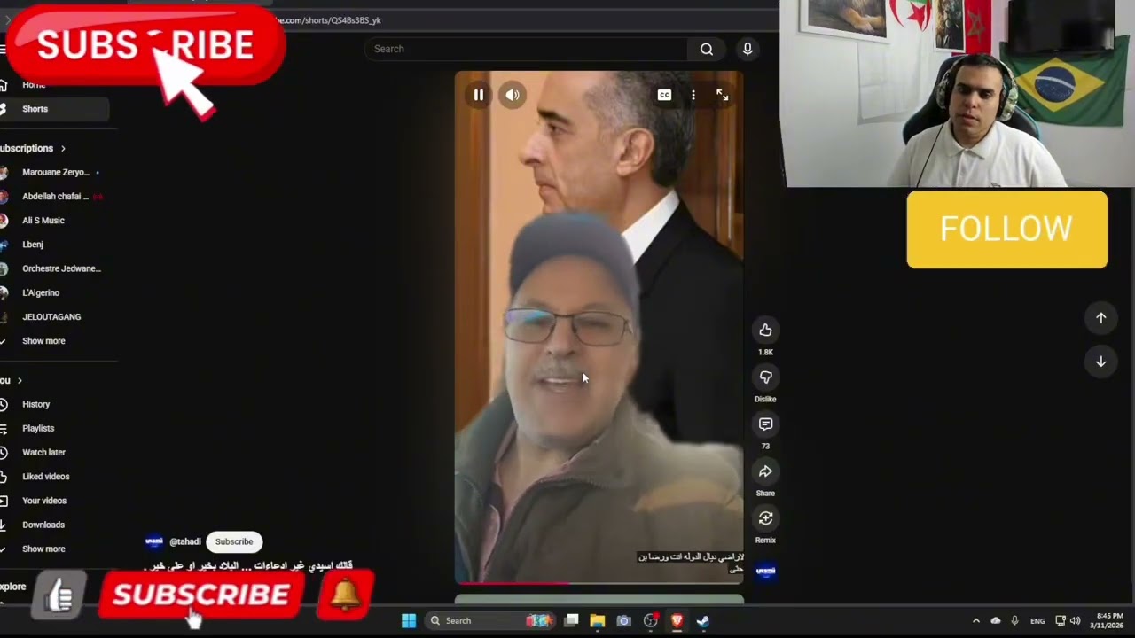1135x638 pixels.
Task: Open File Explorer from the taskbar
Action: [x=598, y=620]
